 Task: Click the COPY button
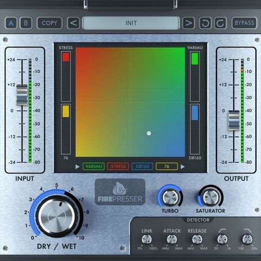pos(49,23)
